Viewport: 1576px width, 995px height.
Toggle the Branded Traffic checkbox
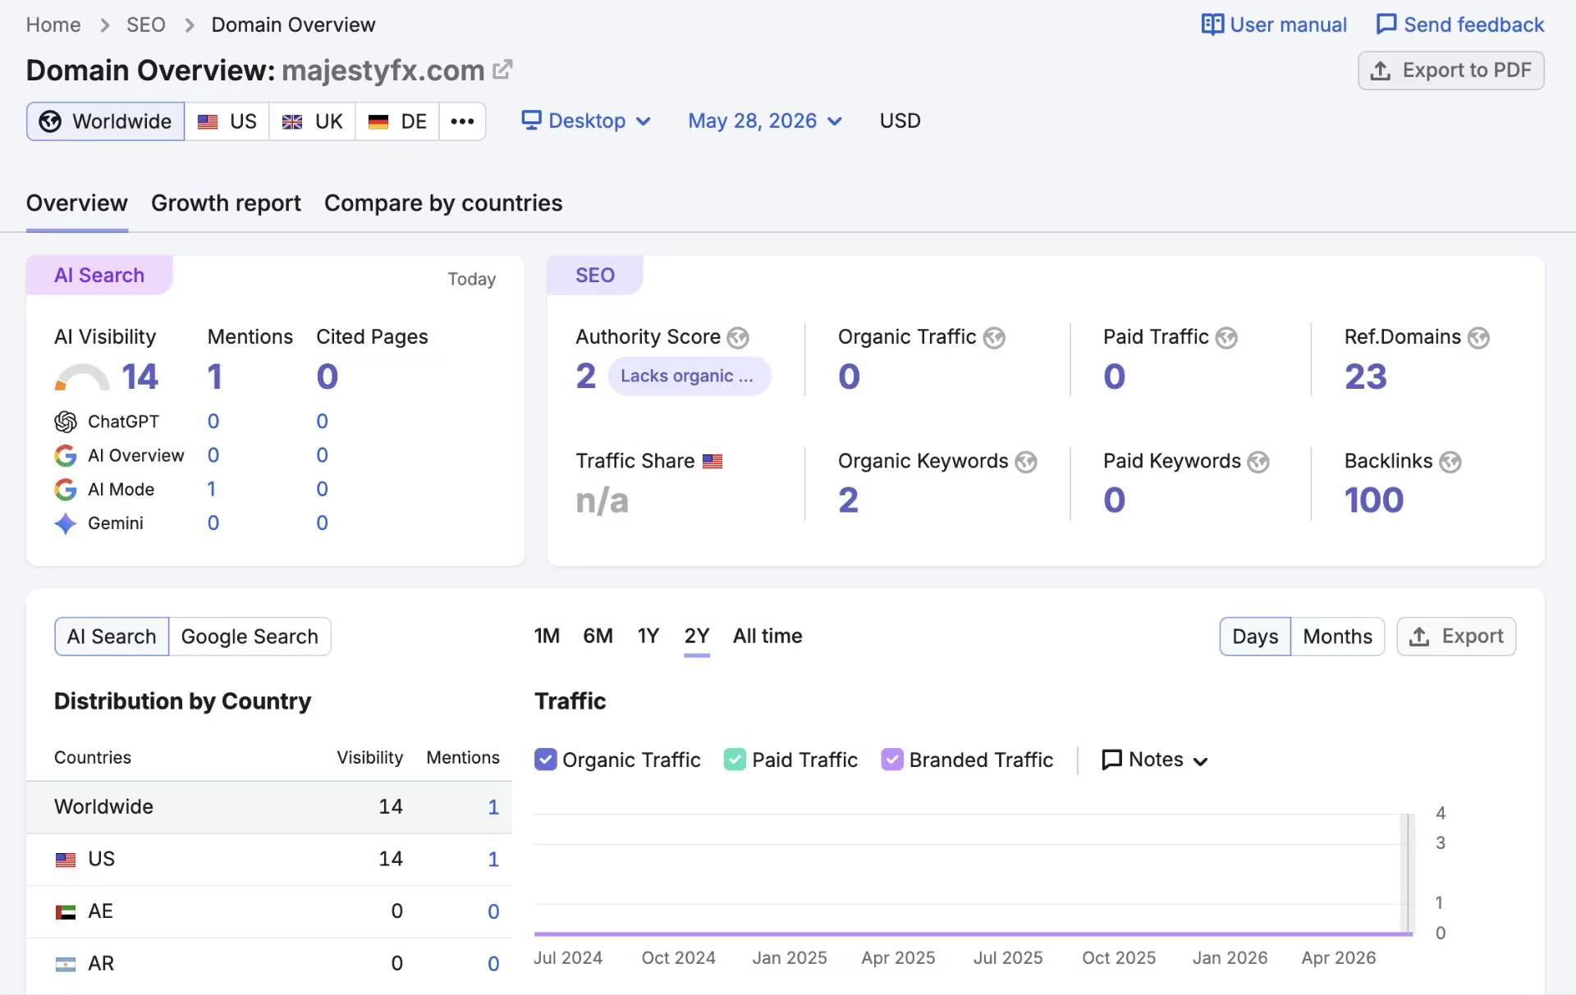tap(892, 760)
